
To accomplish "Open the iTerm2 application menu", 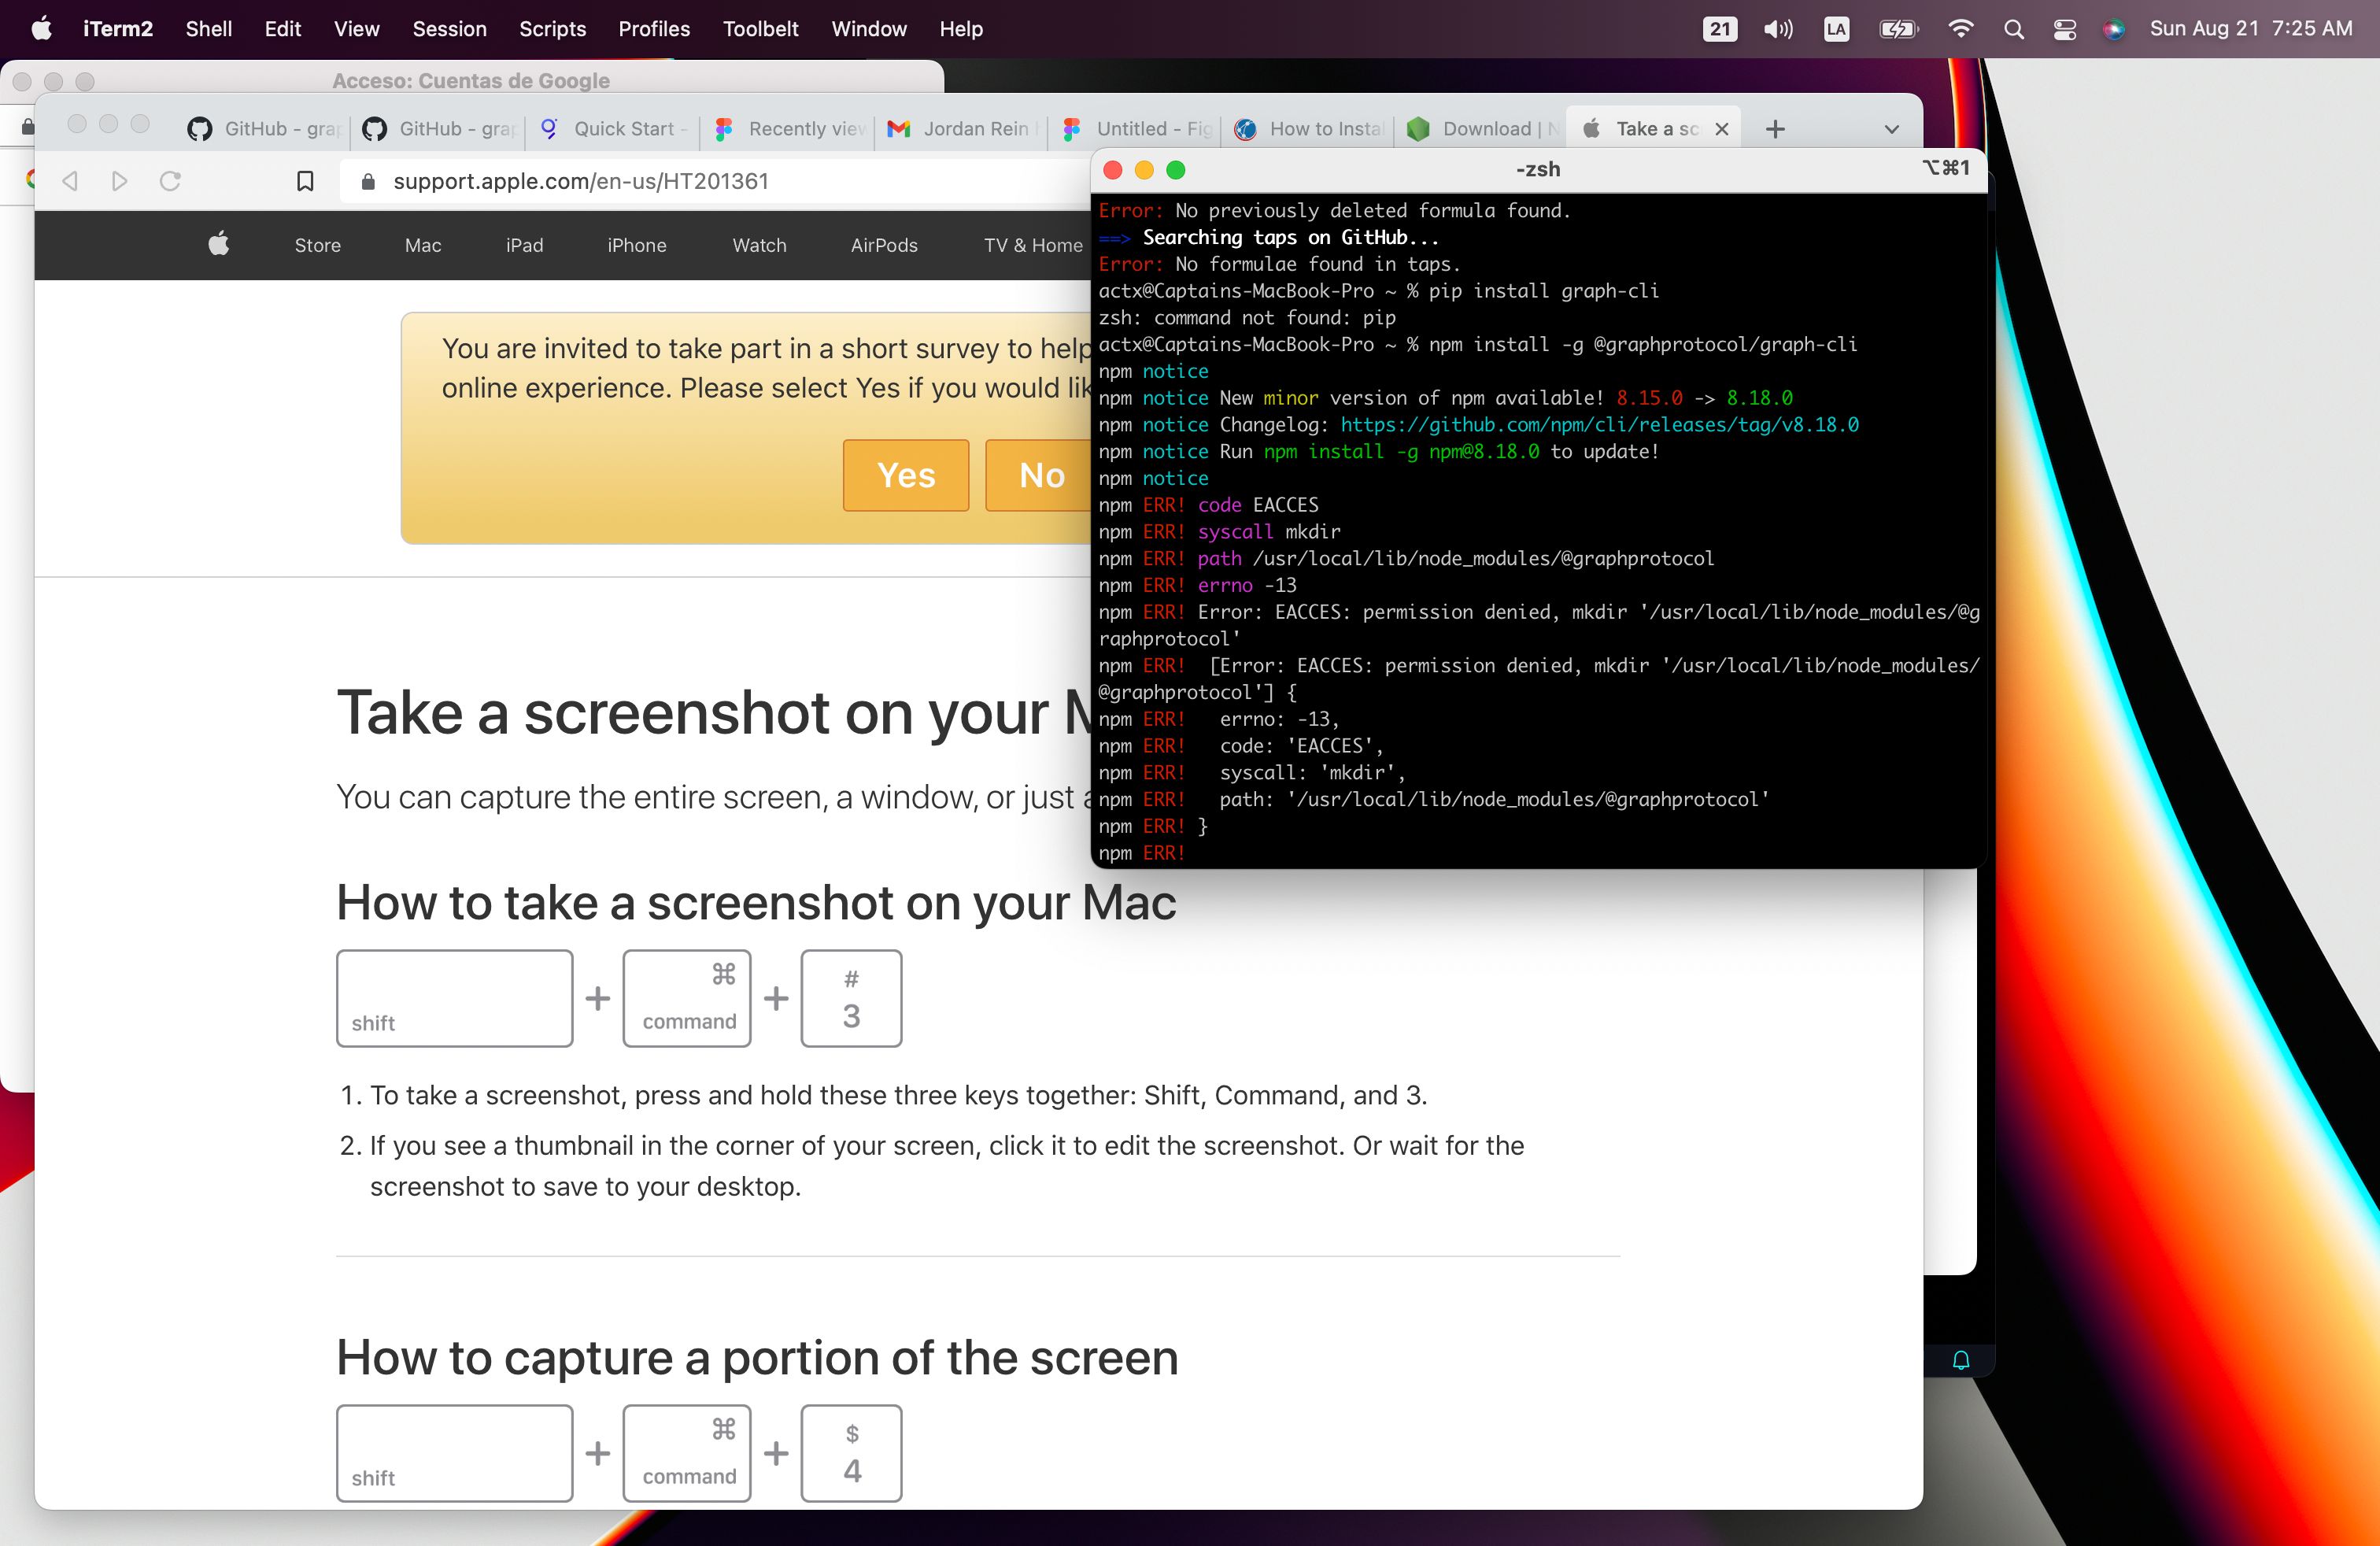I will point(118,28).
